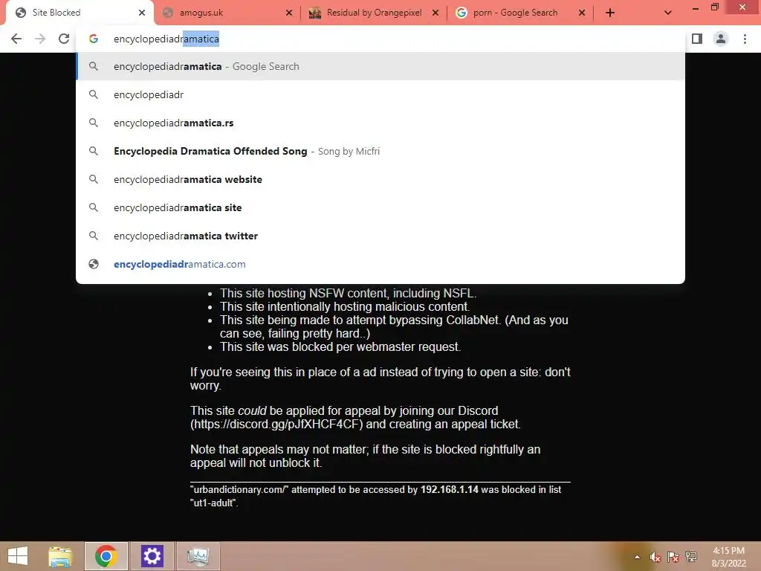Open the Action Center flag icon
761x571 pixels.
(x=673, y=557)
